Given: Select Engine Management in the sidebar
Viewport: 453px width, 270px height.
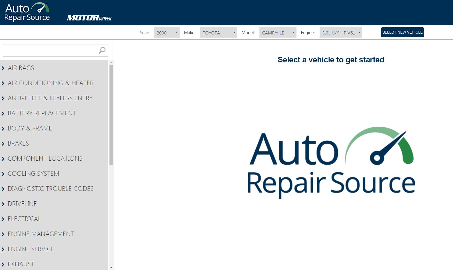Looking at the screenshot, I should (41, 234).
